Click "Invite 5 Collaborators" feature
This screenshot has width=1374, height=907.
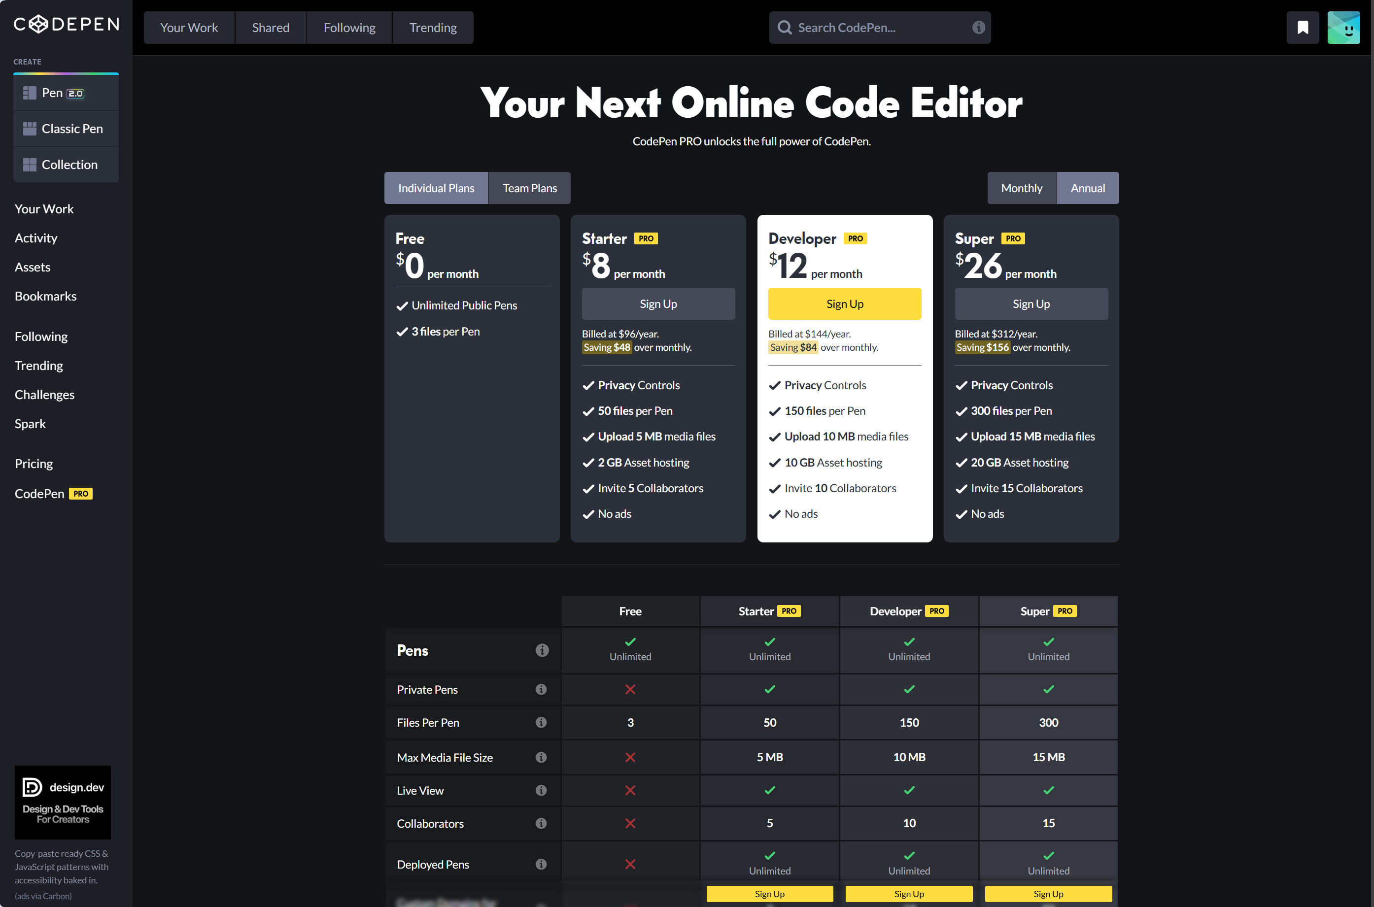[x=650, y=488]
